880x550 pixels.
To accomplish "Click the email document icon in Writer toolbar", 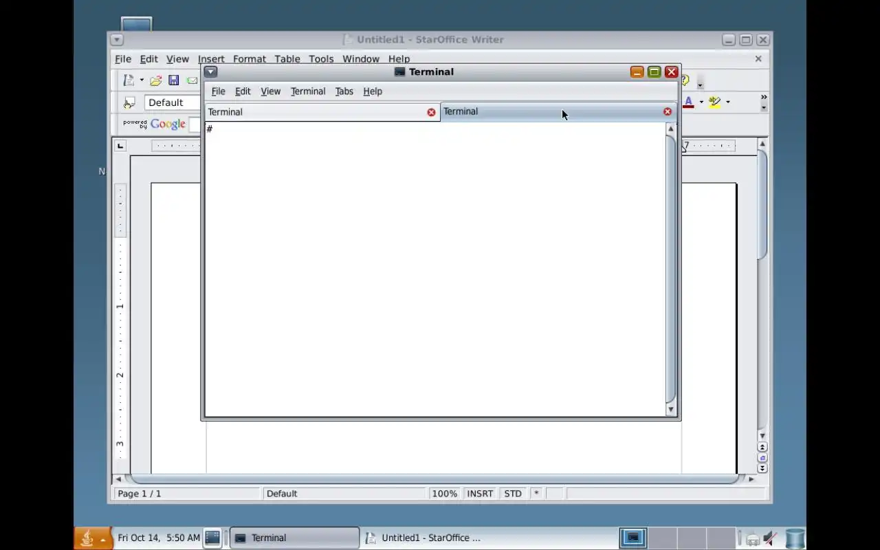I will 192,80.
